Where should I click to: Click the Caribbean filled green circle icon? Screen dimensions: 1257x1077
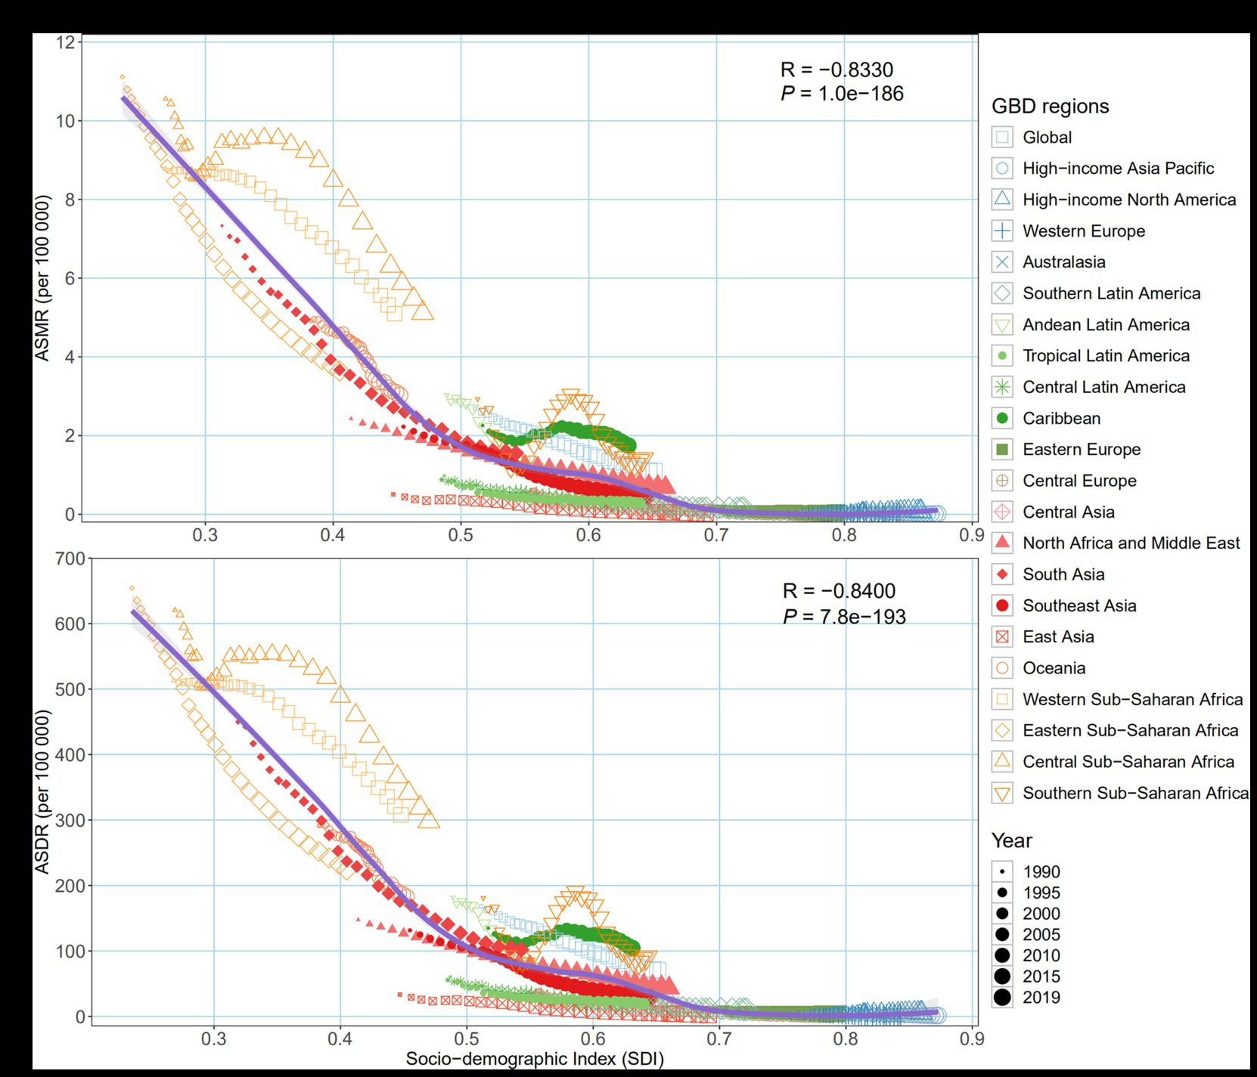point(1002,418)
